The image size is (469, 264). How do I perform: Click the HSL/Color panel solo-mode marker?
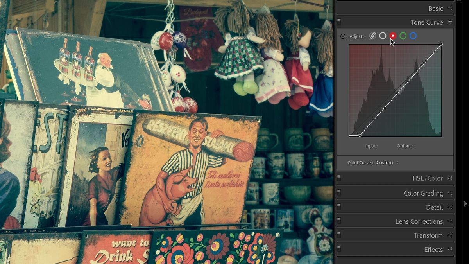pyautogui.click(x=338, y=178)
